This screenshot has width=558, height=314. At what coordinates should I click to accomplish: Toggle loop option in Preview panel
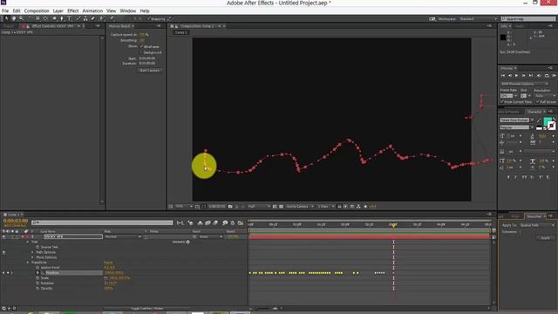pos(547,76)
